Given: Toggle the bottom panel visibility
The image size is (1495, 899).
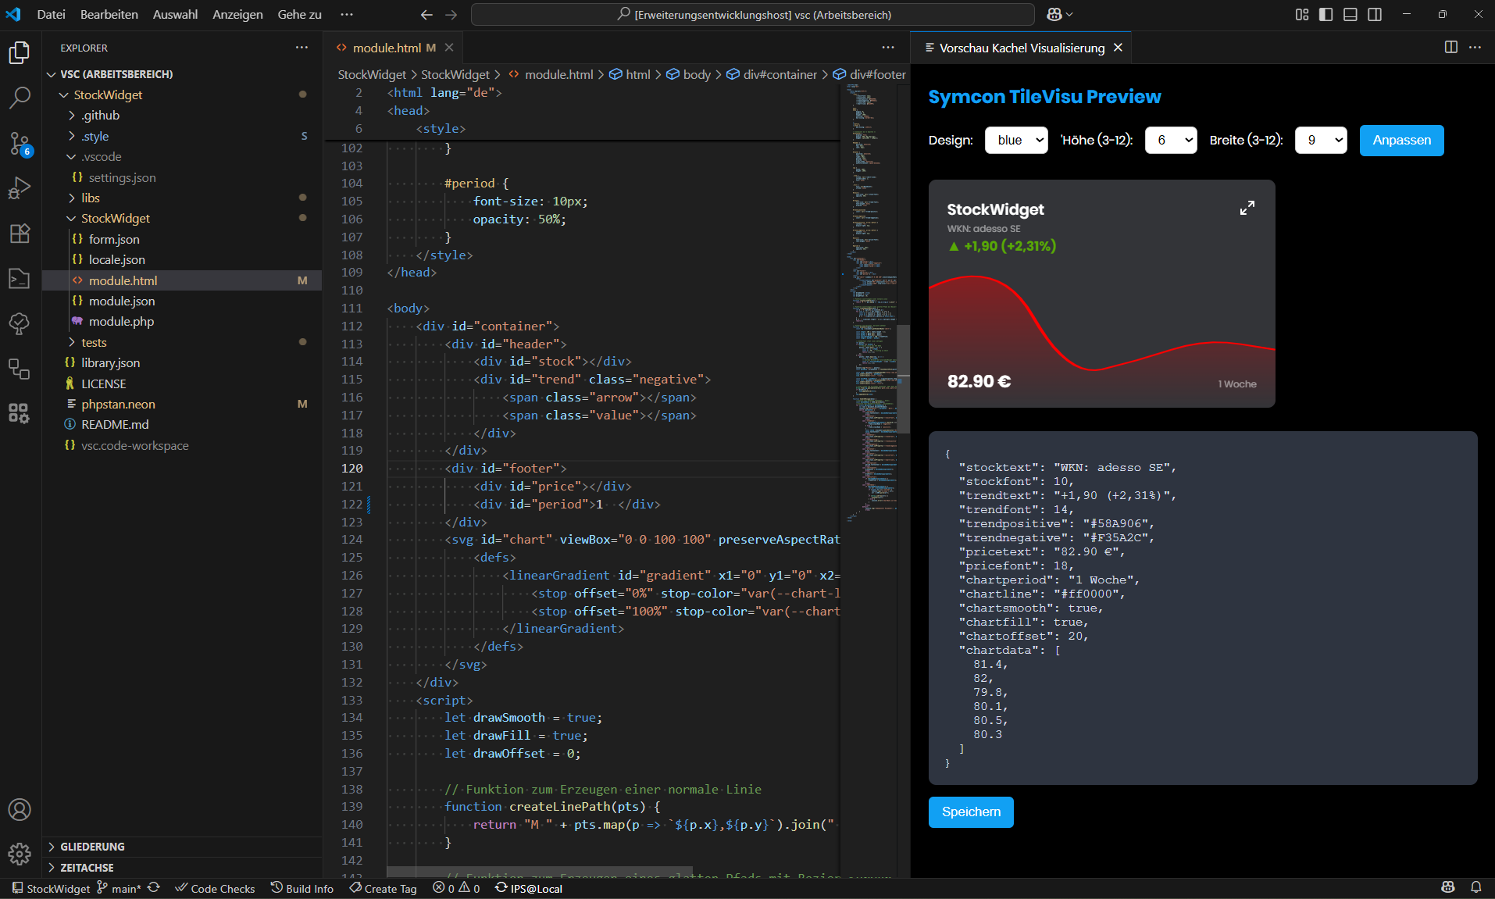Looking at the screenshot, I should (x=1350, y=15).
